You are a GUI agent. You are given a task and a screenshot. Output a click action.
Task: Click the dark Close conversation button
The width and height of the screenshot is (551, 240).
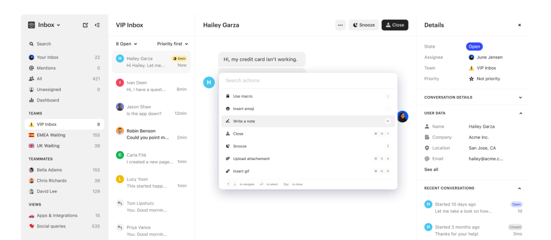395,25
